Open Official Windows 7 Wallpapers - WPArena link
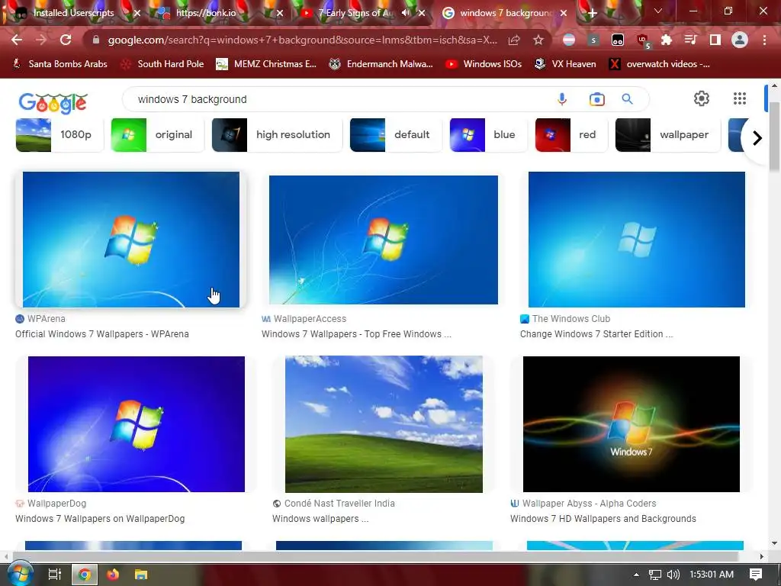 coord(102,334)
